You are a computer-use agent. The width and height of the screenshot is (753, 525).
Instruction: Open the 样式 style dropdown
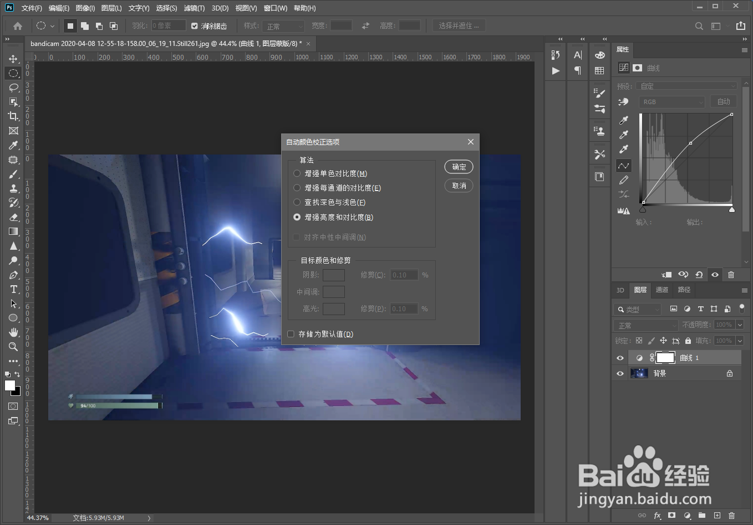tap(284, 26)
